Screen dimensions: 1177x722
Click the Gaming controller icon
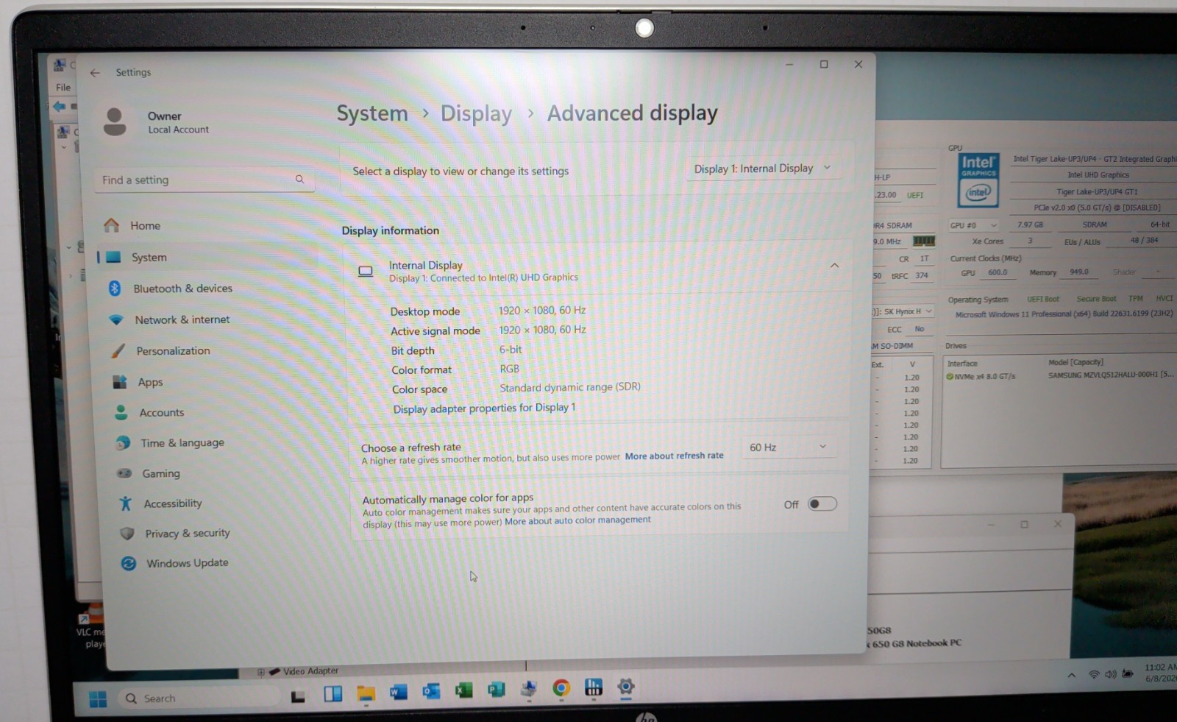pyautogui.click(x=124, y=473)
